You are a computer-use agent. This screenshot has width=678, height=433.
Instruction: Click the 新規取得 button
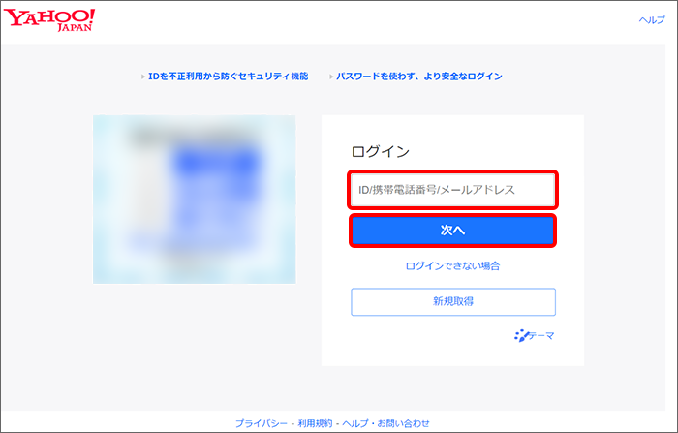[x=453, y=301]
